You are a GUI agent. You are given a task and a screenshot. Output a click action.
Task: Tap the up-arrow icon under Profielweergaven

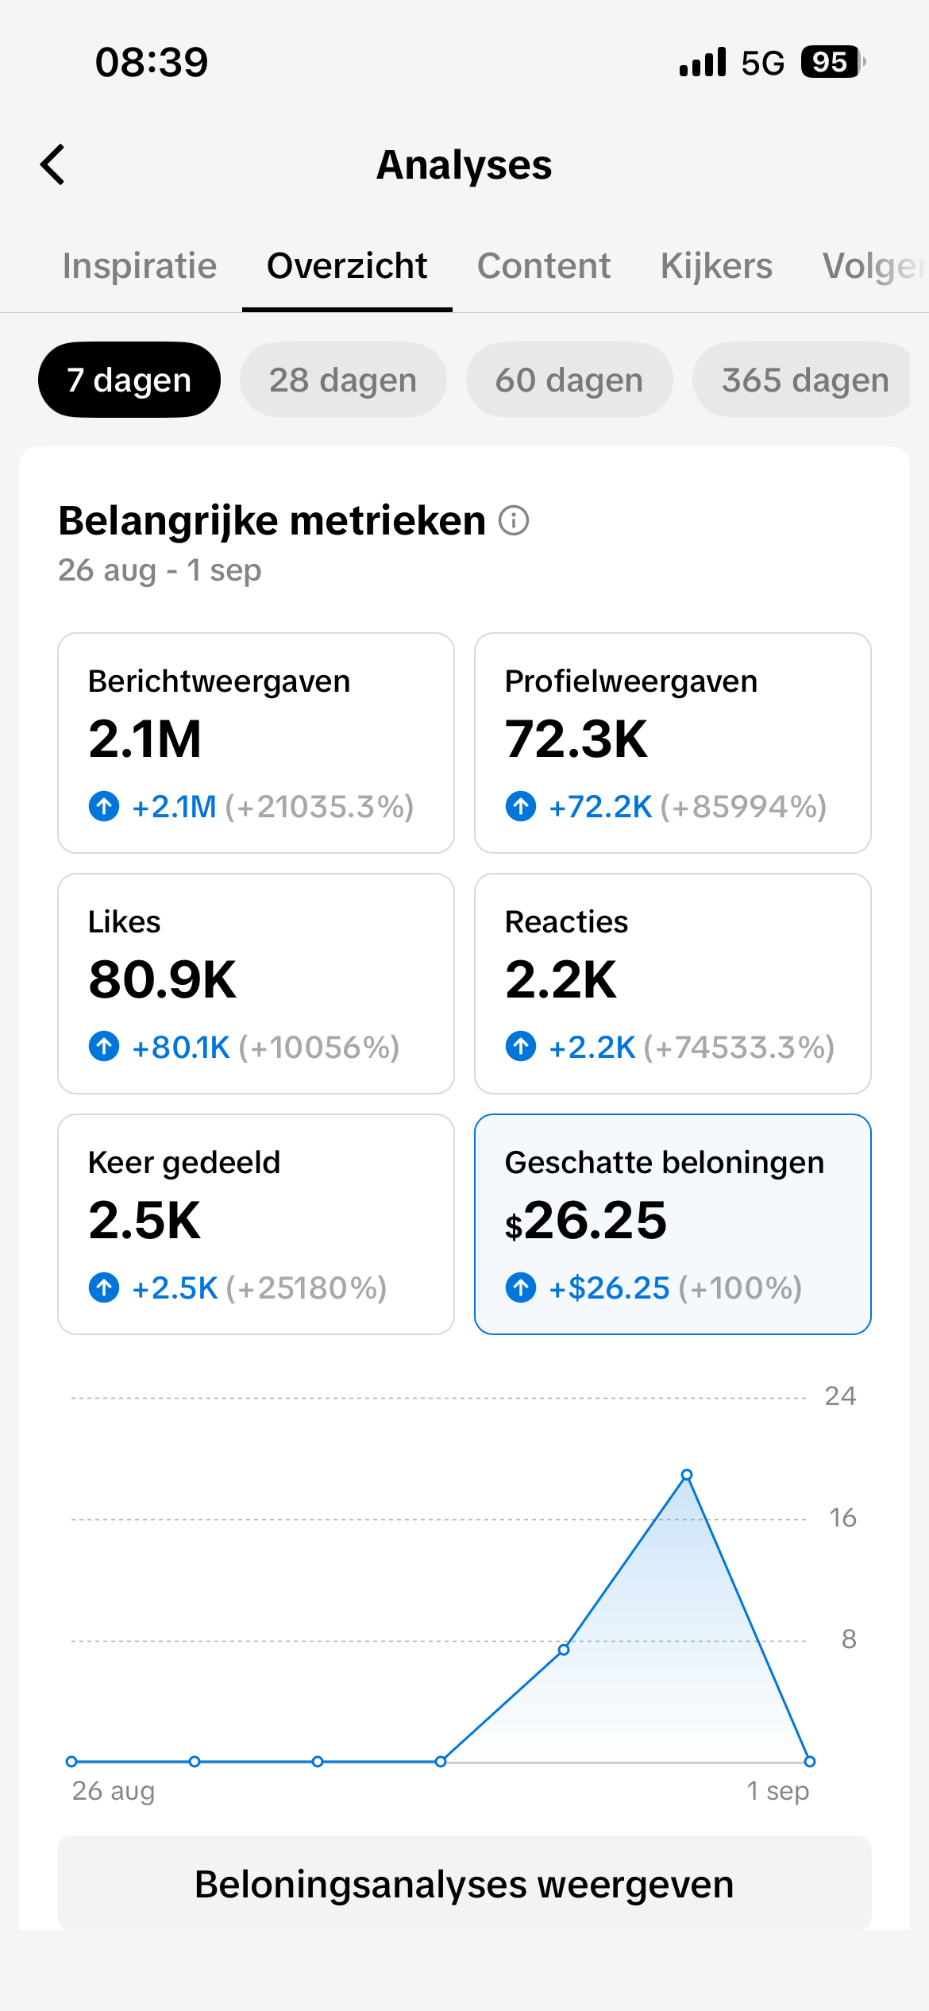pos(521,806)
